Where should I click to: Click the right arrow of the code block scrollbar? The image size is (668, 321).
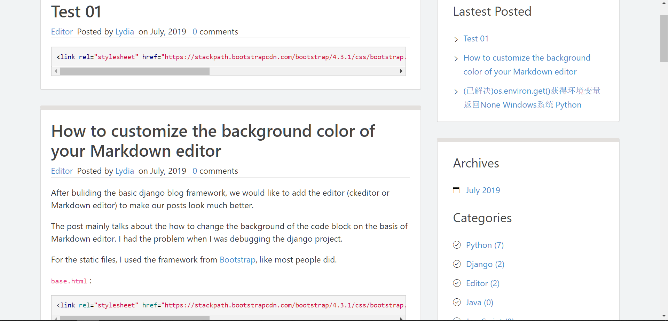(401, 71)
